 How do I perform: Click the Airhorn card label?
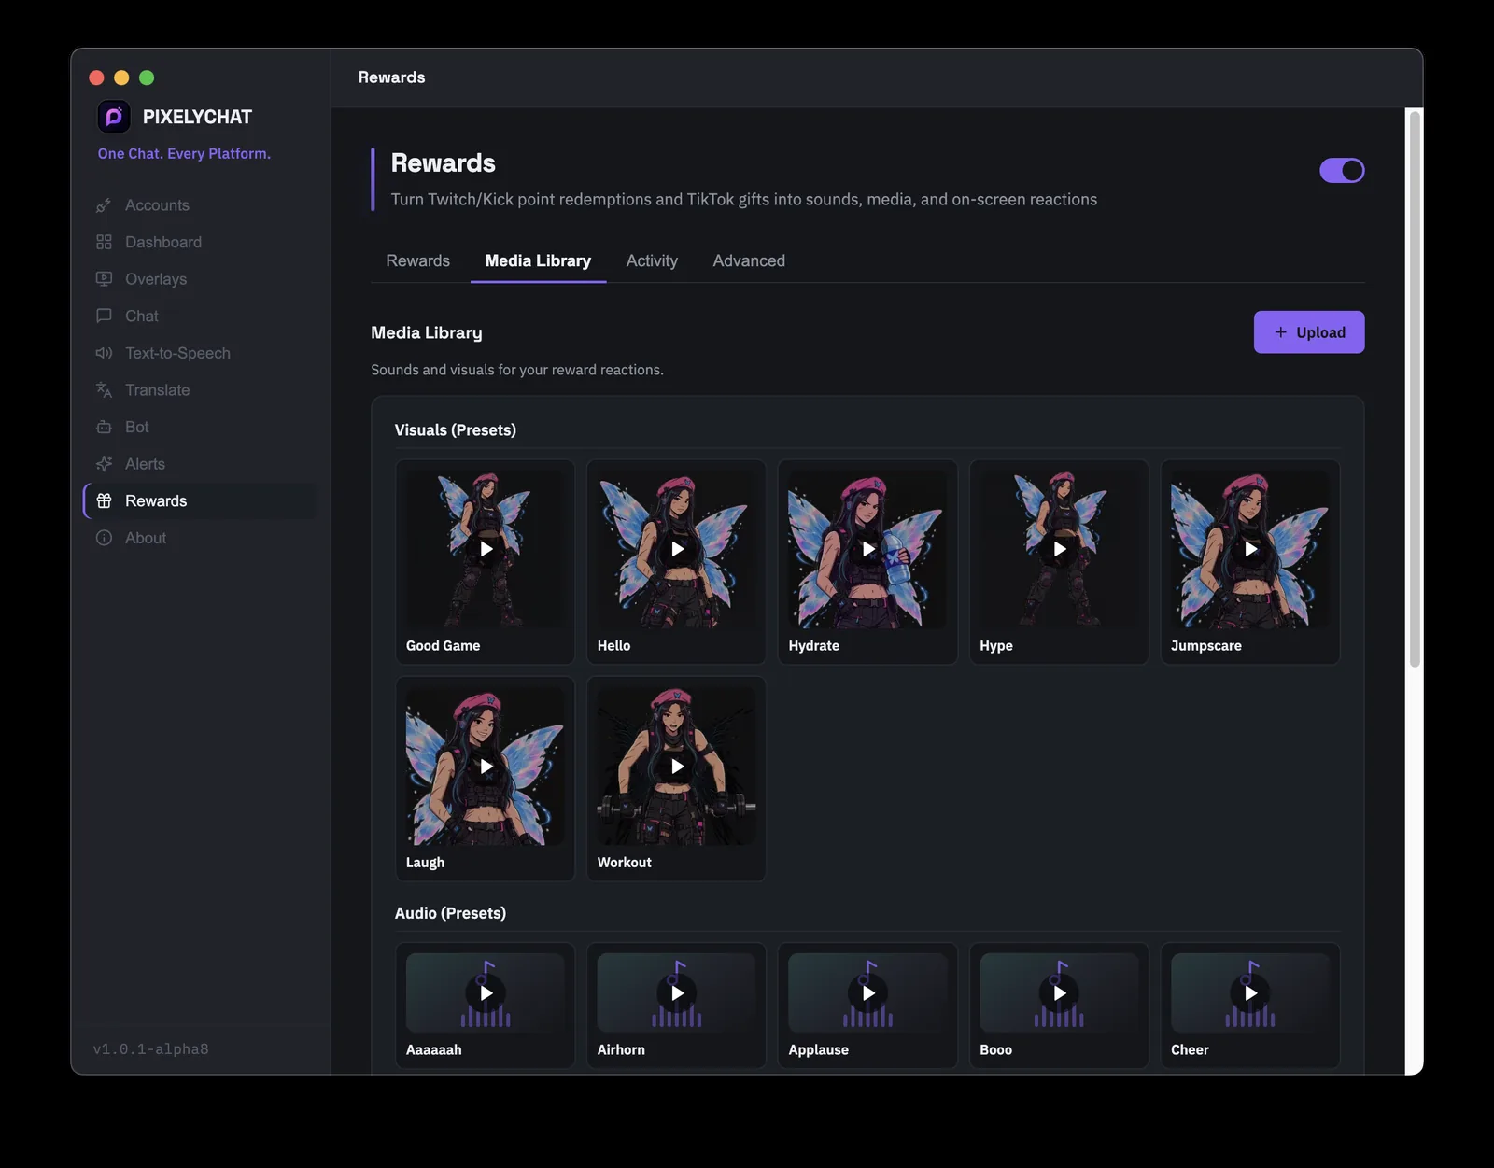pyautogui.click(x=621, y=1049)
